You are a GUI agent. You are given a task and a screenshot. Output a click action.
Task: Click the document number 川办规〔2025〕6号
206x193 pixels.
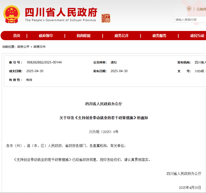point(103,132)
